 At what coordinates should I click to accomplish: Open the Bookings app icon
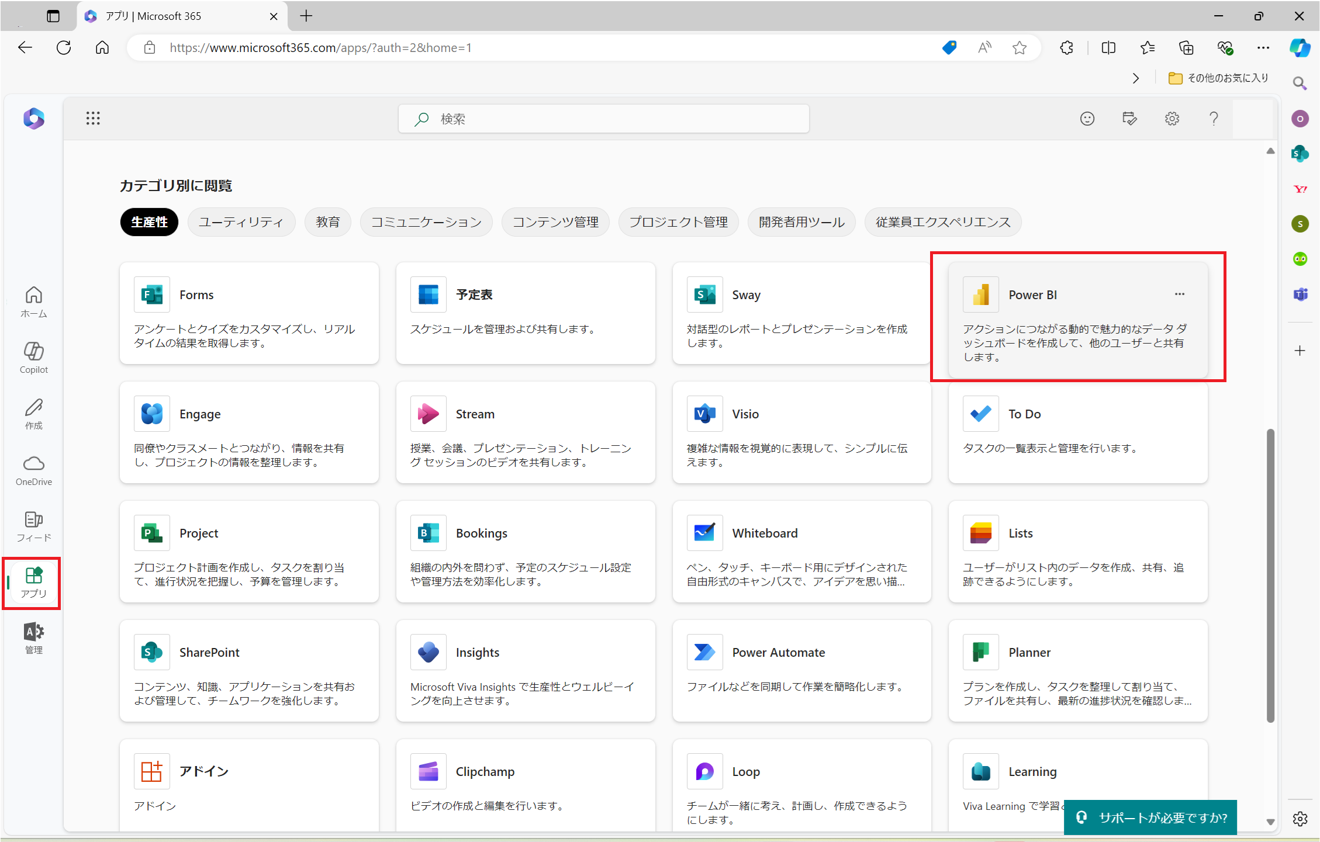(429, 533)
